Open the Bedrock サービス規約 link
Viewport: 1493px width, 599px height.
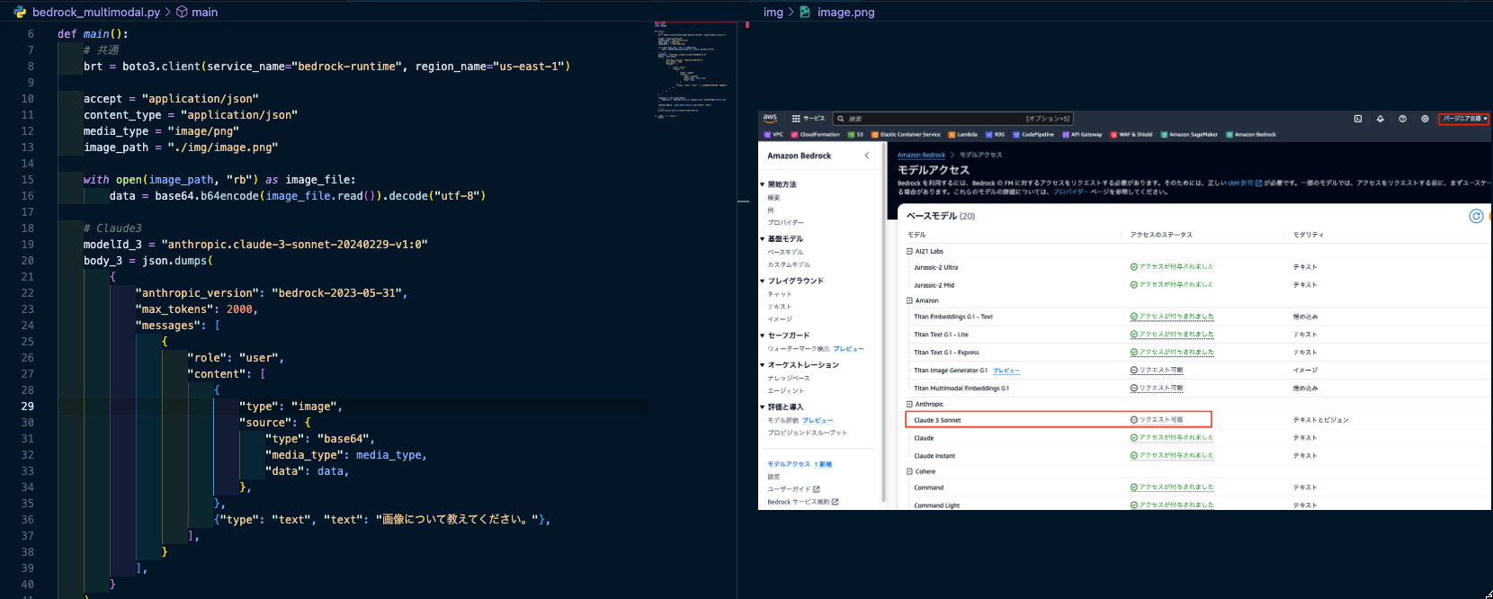[x=802, y=502]
